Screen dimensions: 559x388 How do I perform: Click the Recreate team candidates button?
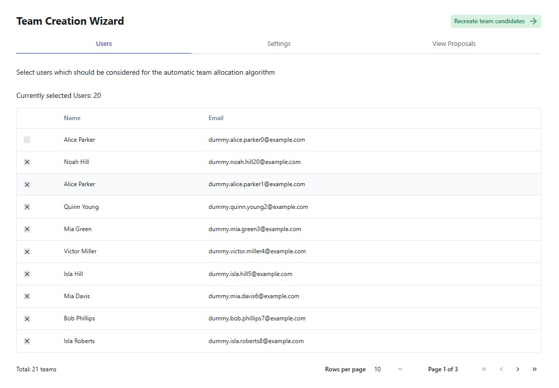point(496,21)
